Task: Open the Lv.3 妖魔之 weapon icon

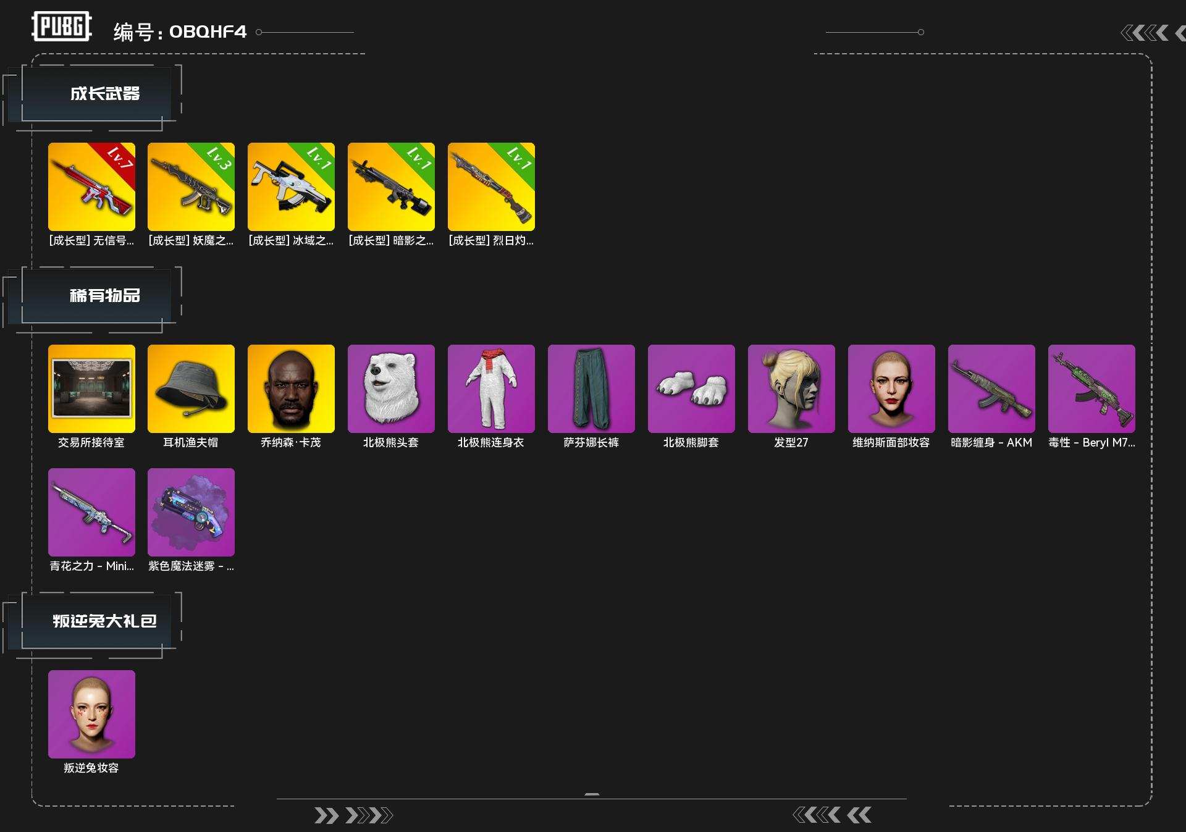Action: (191, 187)
